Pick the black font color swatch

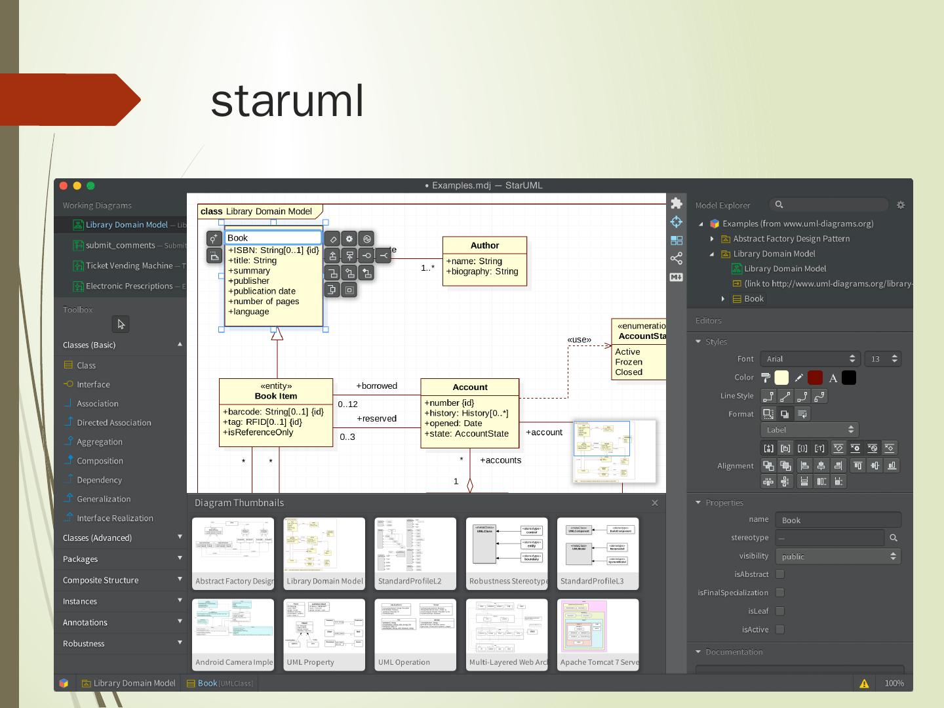click(849, 378)
